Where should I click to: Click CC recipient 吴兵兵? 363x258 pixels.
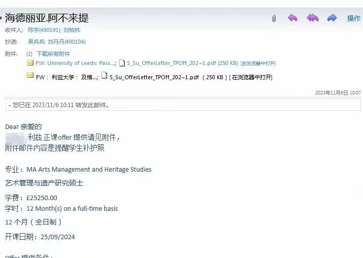pyautogui.click(x=36, y=42)
